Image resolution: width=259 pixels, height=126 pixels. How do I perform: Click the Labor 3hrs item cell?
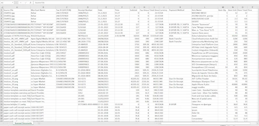pos(205,101)
